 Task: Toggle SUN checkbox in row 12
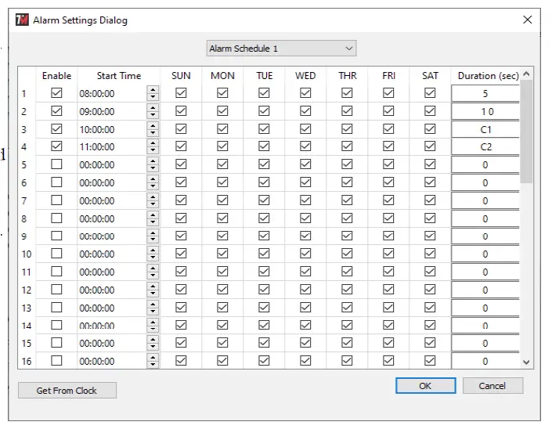[x=181, y=290]
